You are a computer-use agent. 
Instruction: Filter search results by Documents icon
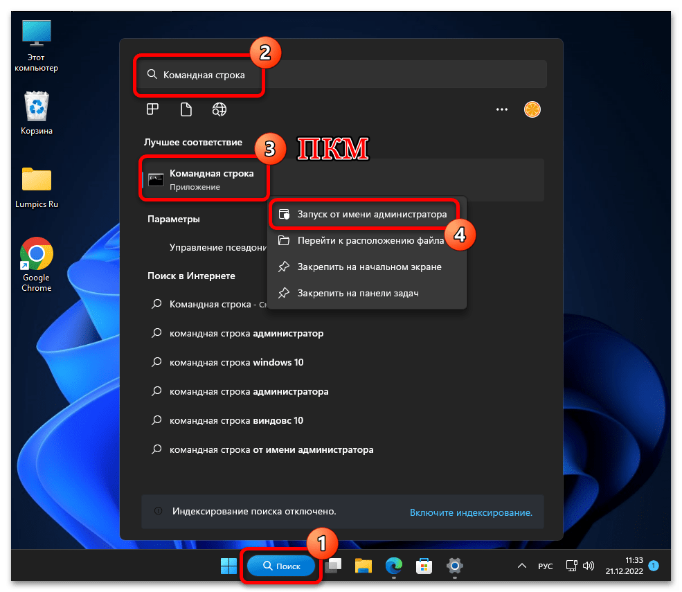tap(186, 109)
